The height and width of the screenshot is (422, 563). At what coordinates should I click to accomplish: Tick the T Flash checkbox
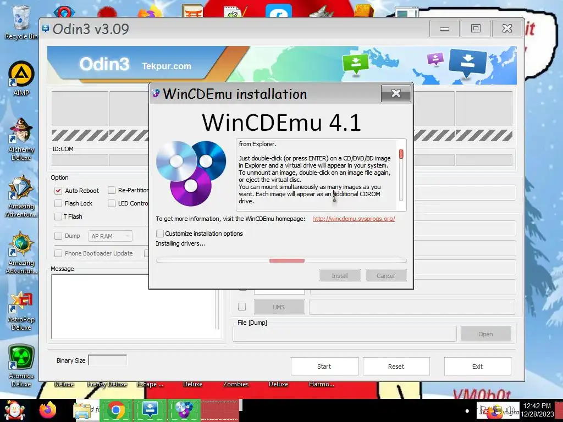(x=58, y=216)
